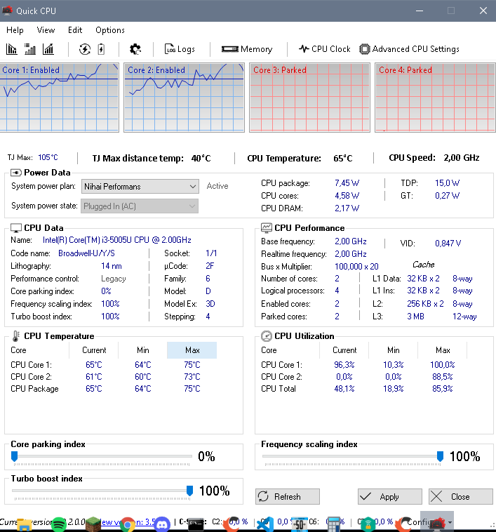The height and width of the screenshot is (532, 496).
Task: Open File Explorer from the taskbar
Action: [25, 524]
